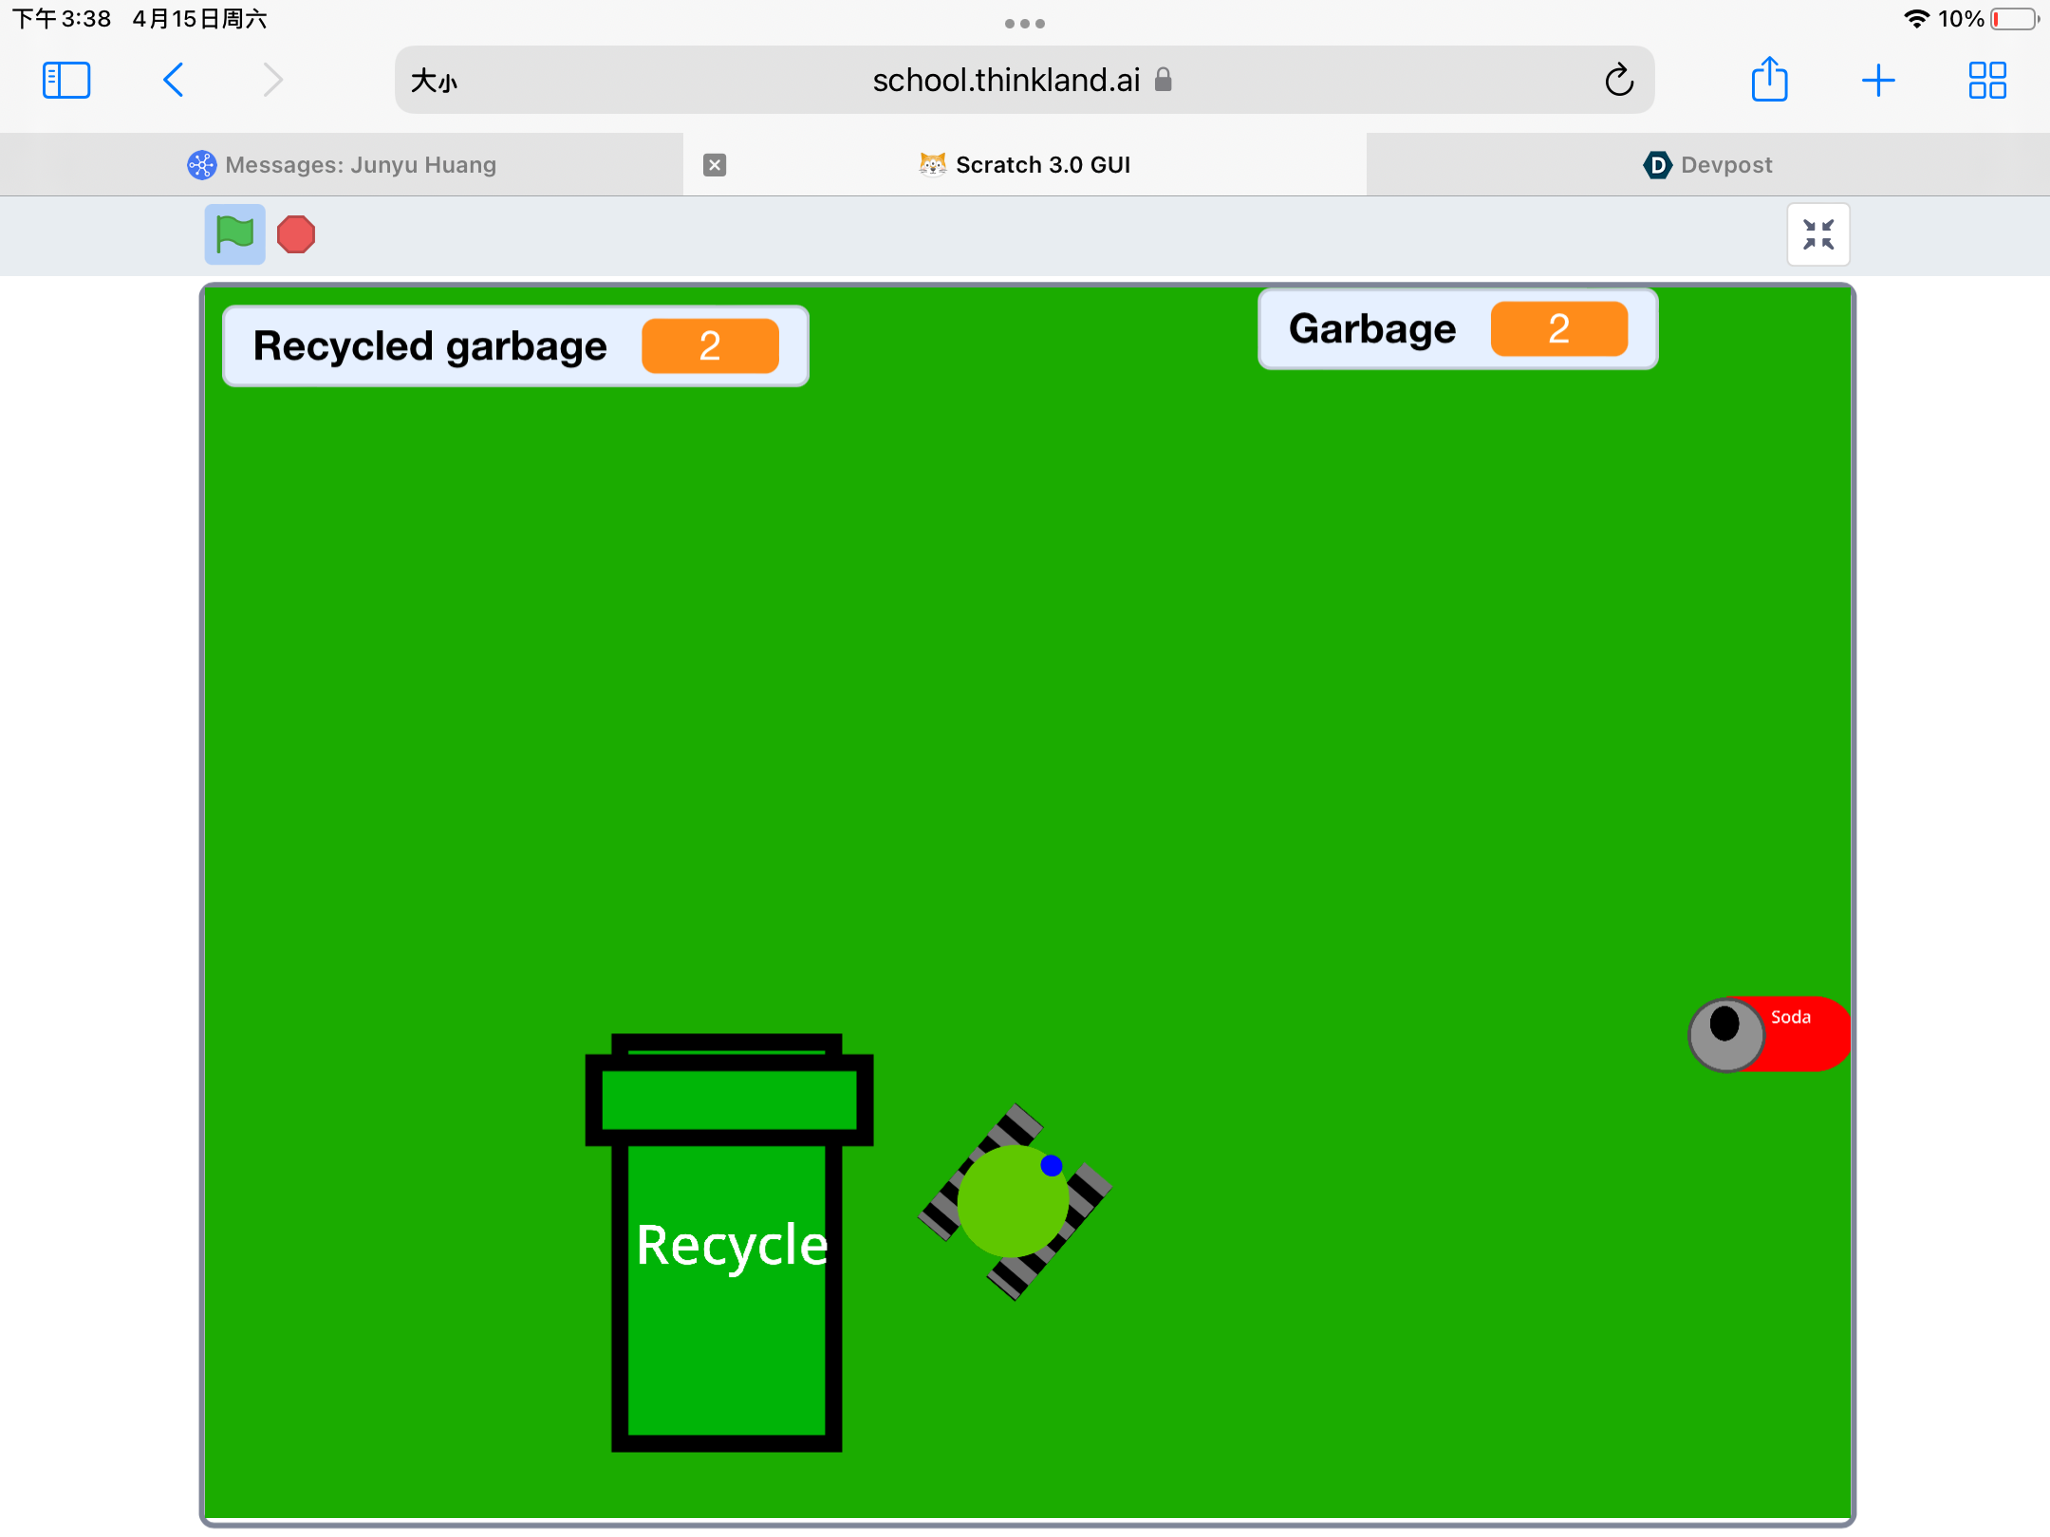Tap the forward navigation arrow
The image size is (2050, 1537).
273,81
